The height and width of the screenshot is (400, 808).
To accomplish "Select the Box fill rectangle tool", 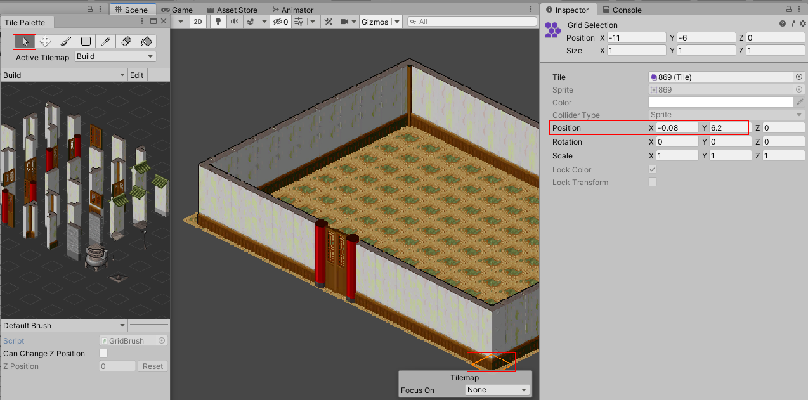I will (86, 41).
